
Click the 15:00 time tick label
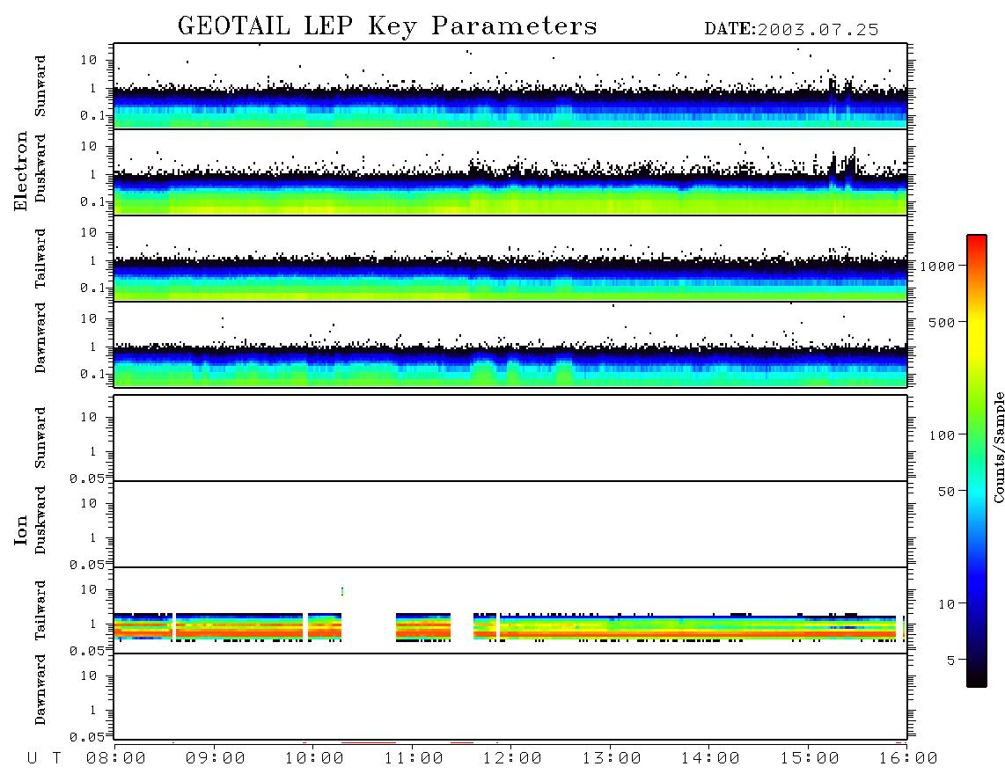point(810,759)
